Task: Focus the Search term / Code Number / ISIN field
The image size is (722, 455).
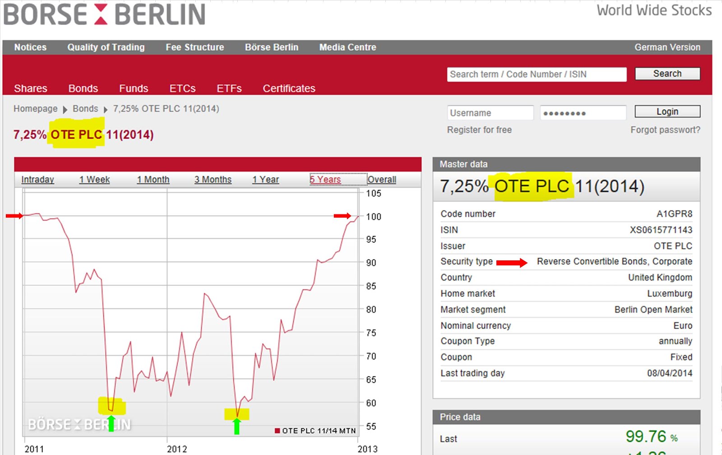Action: (x=537, y=74)
